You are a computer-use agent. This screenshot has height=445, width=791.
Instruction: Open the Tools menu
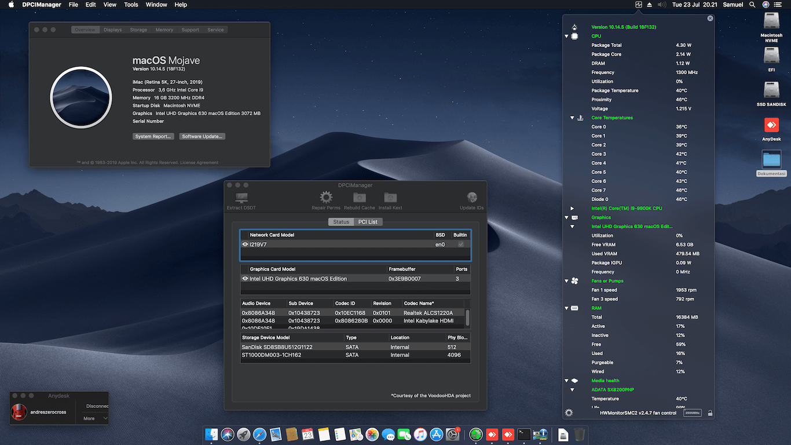tap(131, 5)
